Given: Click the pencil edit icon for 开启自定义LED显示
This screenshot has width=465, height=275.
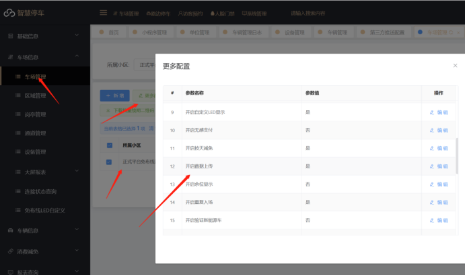Looking at the screenshot, I should 432,113.
